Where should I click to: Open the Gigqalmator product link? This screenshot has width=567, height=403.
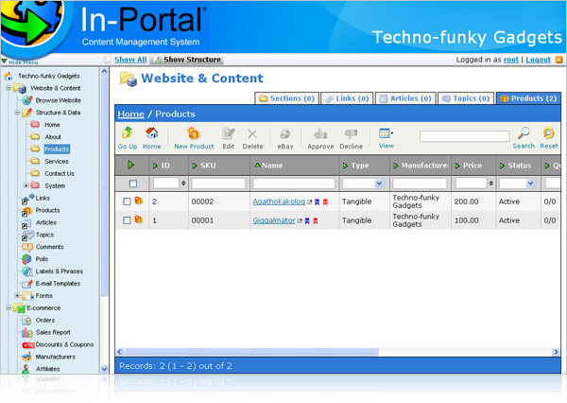274,220
